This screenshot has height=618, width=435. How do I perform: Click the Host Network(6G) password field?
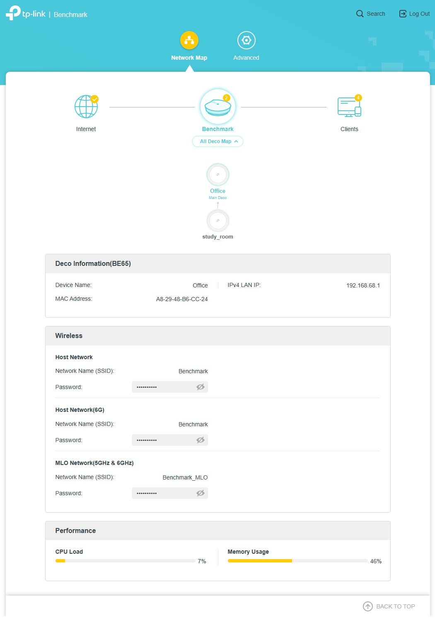[x=170, y=440]
